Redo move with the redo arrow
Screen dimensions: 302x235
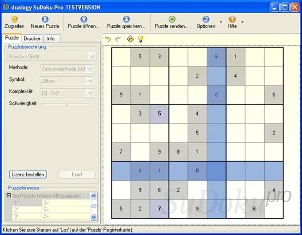(118, 39)
